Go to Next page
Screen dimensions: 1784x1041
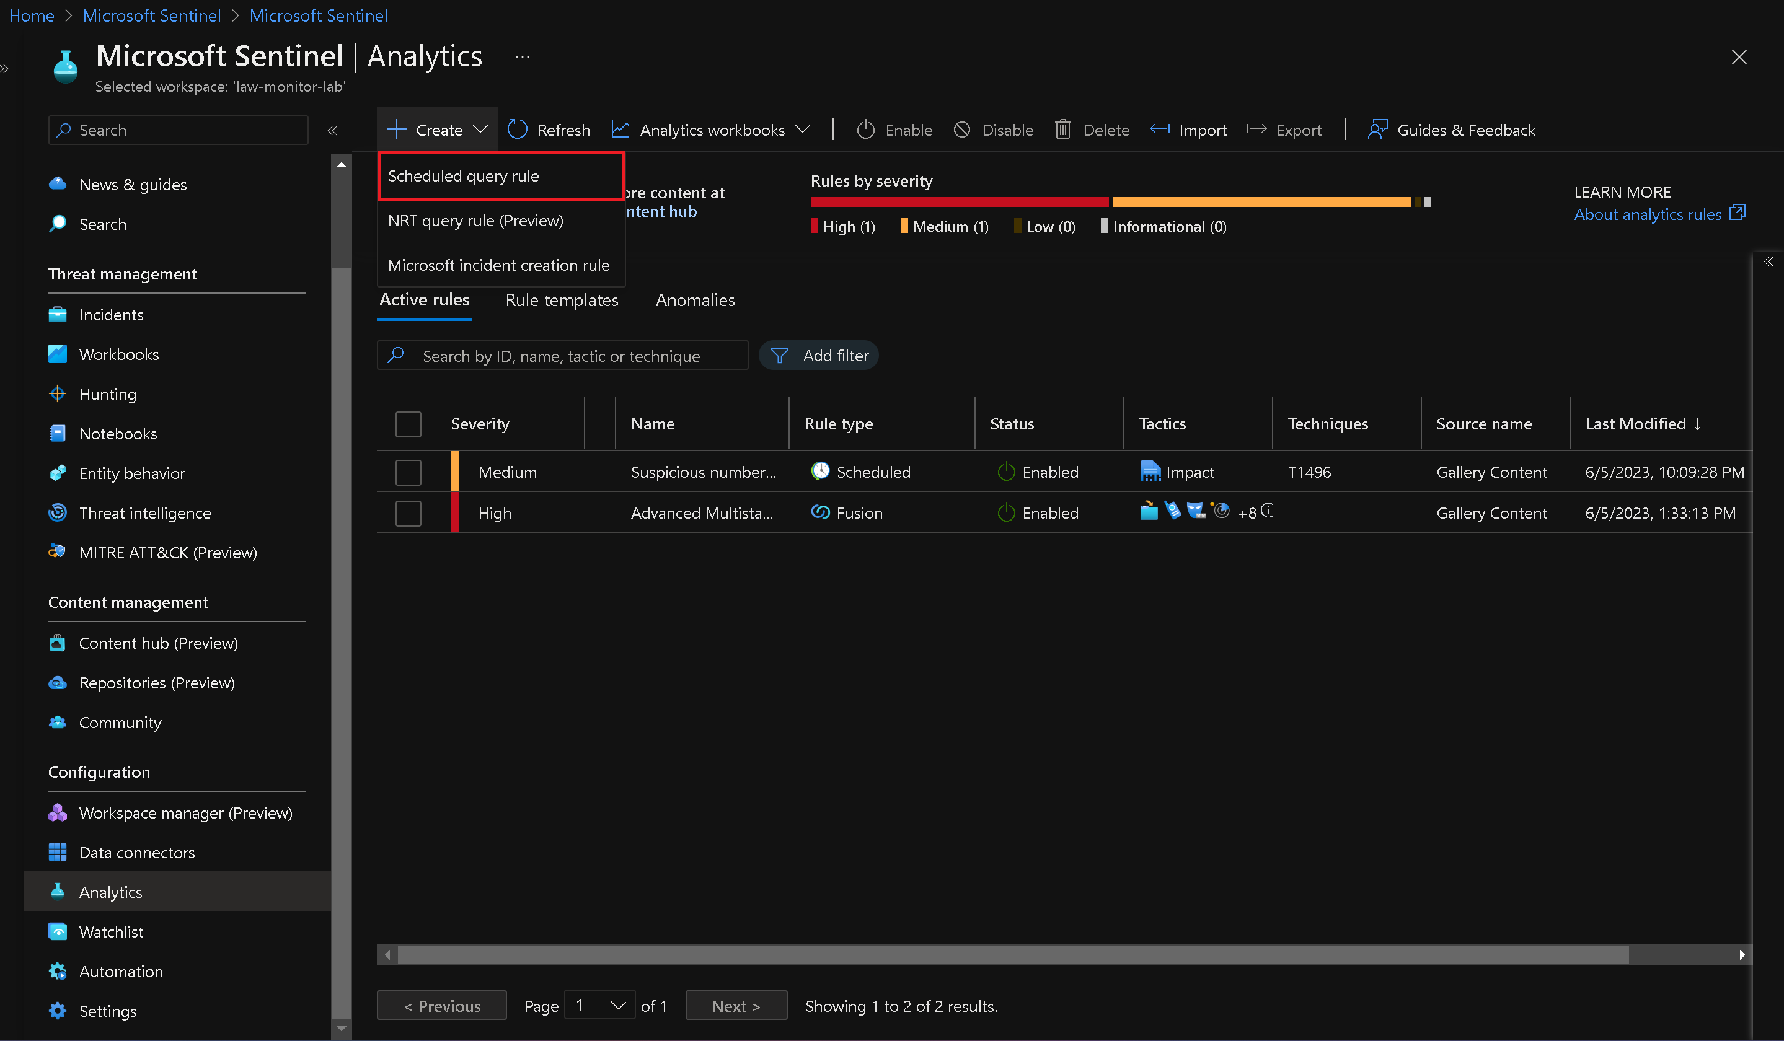[736, 1005]
